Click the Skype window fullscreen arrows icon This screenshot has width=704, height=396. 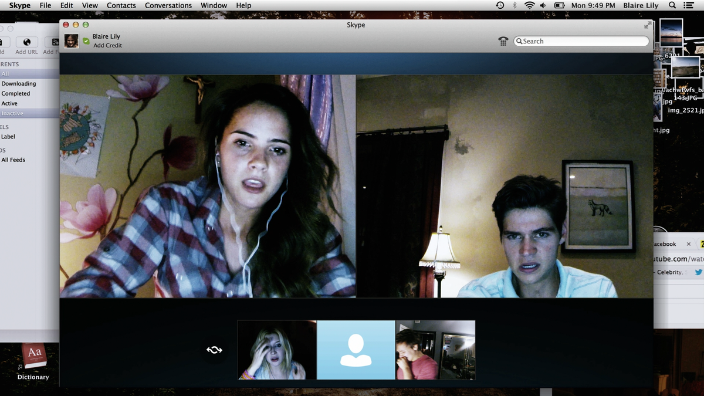(648, 25)
